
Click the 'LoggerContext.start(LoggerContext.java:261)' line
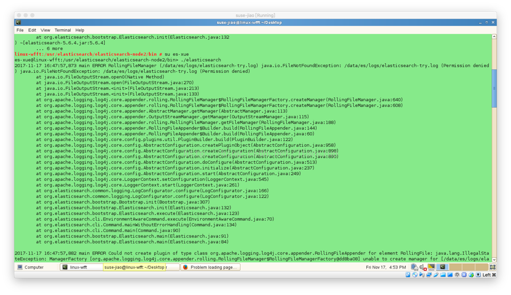click(137, 185)
